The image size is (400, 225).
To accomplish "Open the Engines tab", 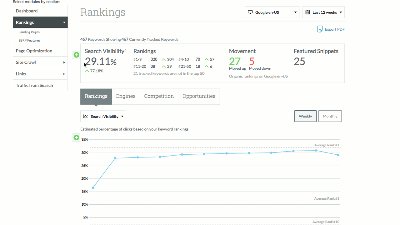I will tap(126, 96).
